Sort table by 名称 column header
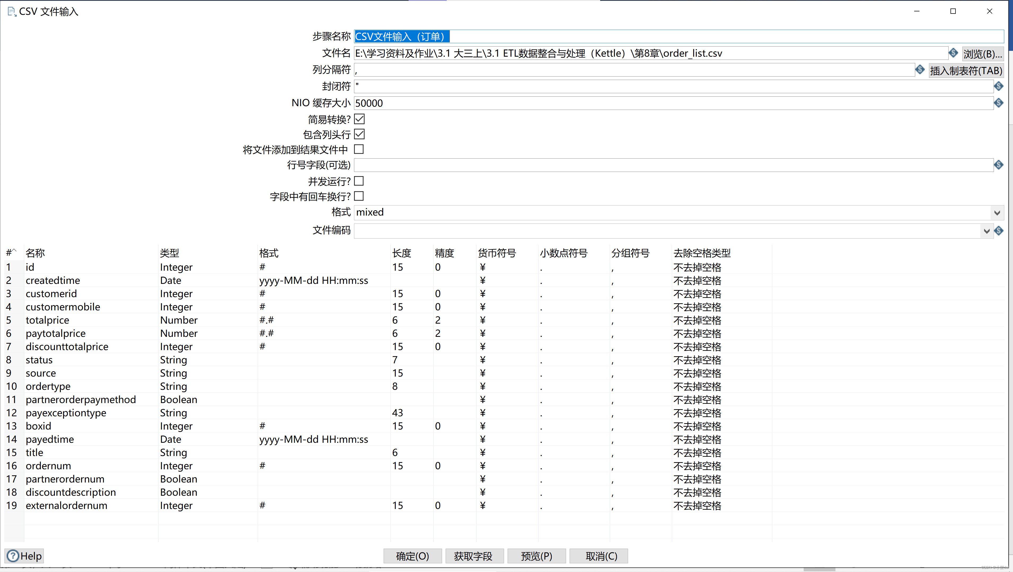The height and width of the screenshot is (572, 1013). 36,253
